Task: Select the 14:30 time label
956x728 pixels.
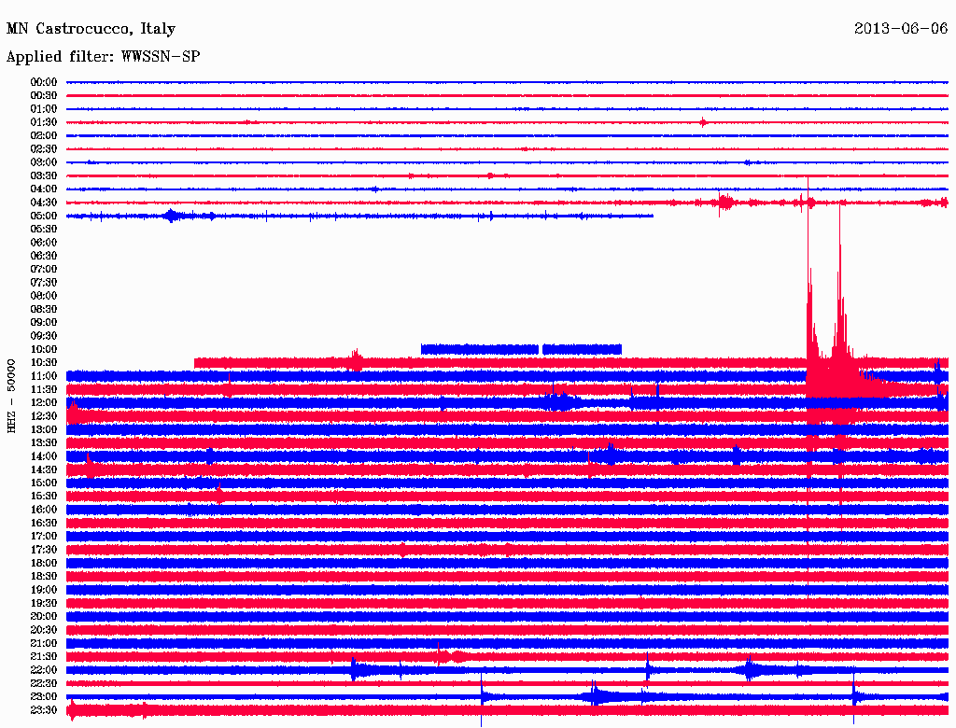Action: pyautogui.click(x=44, y=469)
